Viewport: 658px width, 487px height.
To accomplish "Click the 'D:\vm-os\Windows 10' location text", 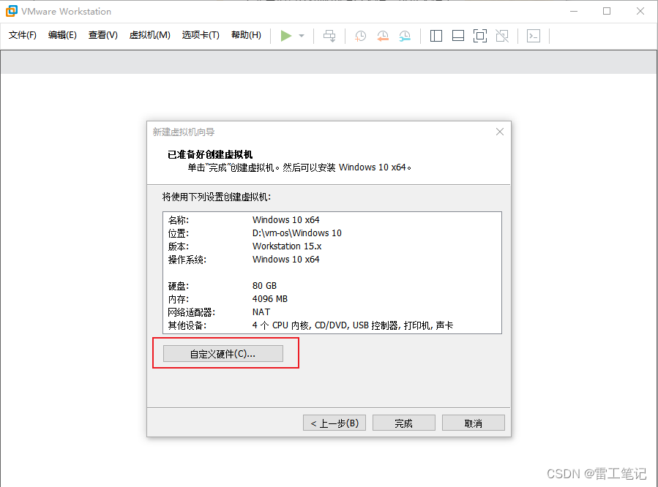I will (296, 233).
